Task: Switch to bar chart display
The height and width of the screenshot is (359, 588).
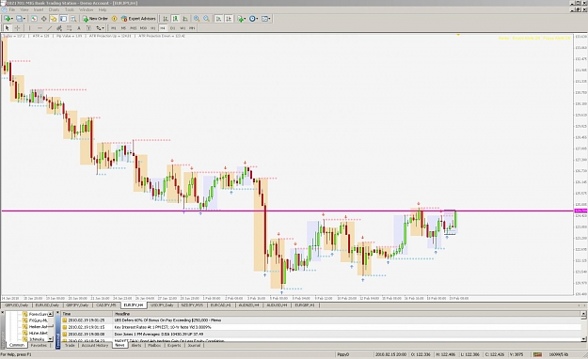Action: click(x=166, y=19)
